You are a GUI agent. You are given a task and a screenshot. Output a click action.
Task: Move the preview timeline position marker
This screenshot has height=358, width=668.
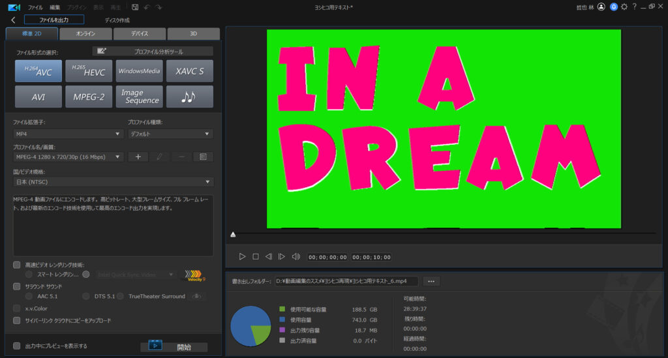point(233,235)
